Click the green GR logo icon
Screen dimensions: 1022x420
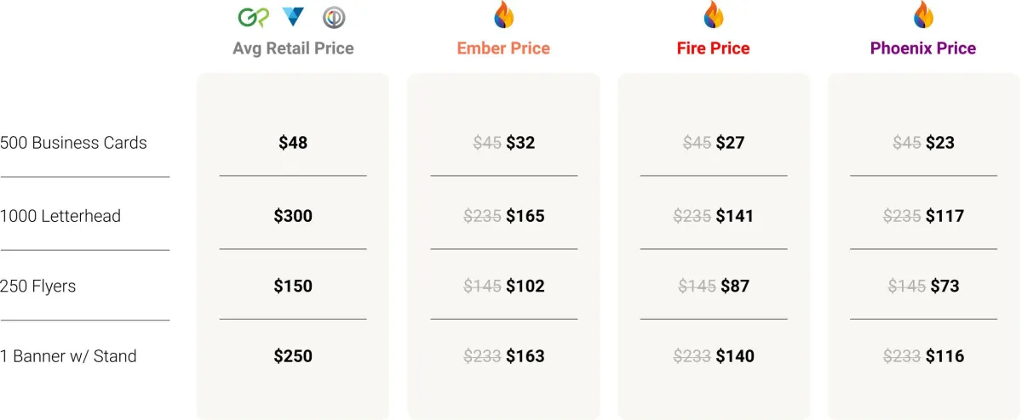click(x=251, y=17)
